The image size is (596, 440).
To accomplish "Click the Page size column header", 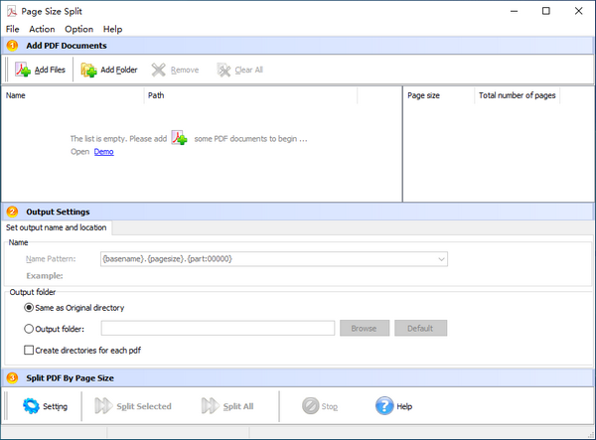I will coord(439,95).
